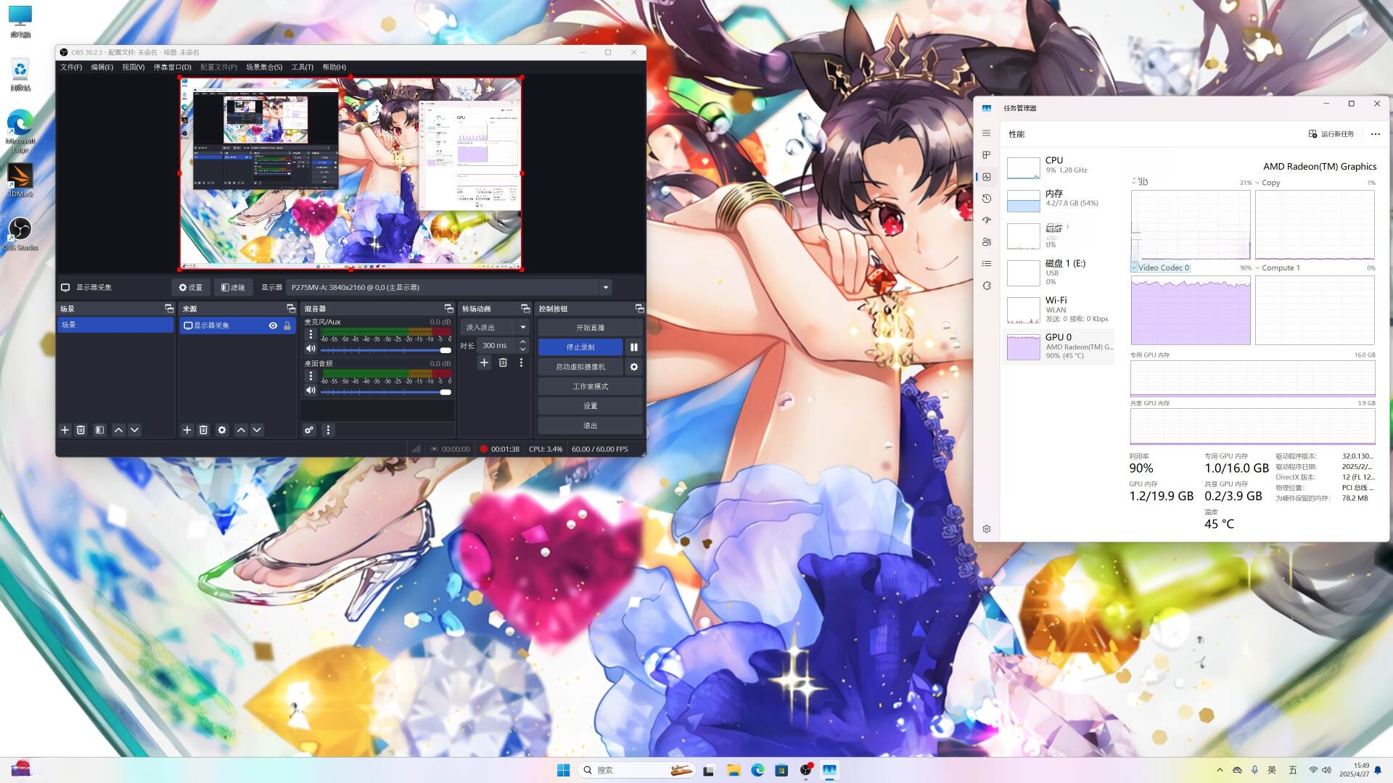
Task: Open audio mixer menu dots at panel bottom
Action: [x=328, y=430]
